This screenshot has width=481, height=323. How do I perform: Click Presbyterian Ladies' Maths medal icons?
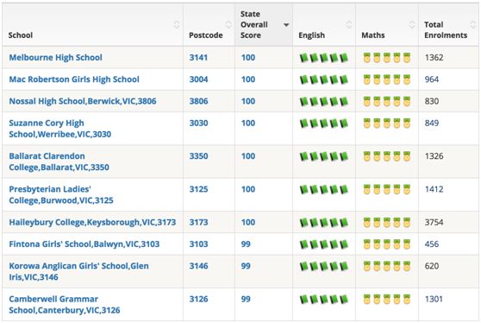pyautogui.click(x=387, y=189)
